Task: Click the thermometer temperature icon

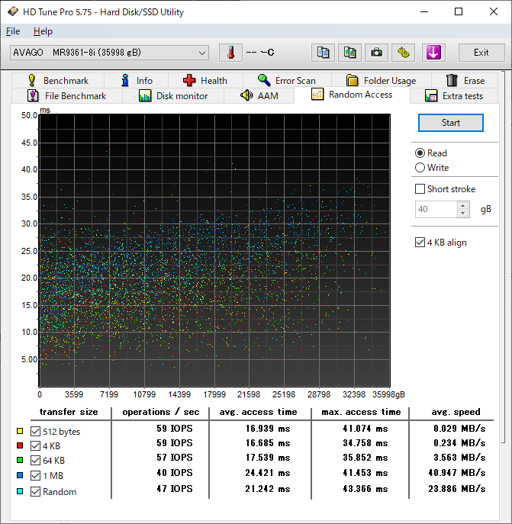Action: [230, 53]
